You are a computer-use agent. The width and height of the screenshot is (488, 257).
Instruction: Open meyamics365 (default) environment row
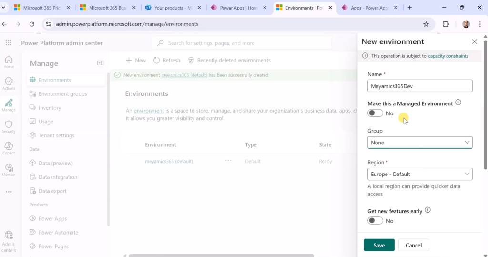click(x=169, y=161)
